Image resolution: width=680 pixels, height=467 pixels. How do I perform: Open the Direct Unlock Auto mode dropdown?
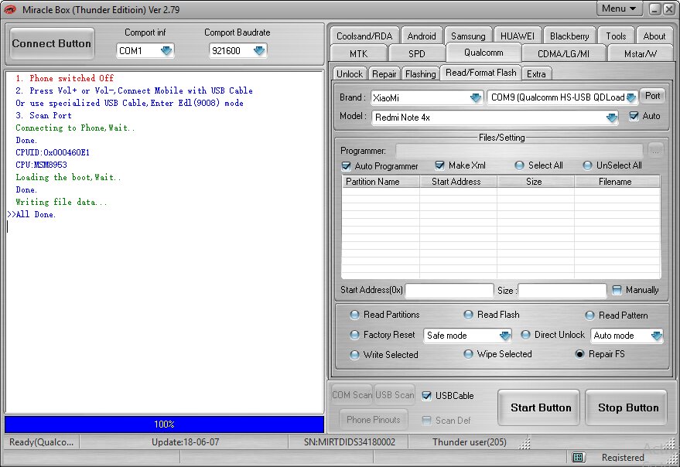657,336
